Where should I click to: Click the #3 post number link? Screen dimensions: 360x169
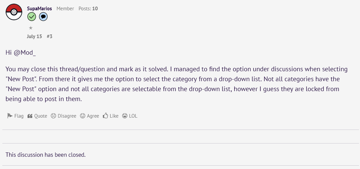tap(49, 36)
